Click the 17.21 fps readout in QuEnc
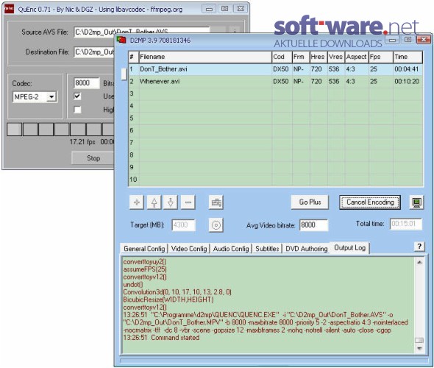This screenshot has height=368, width=434. click(82, 142)
